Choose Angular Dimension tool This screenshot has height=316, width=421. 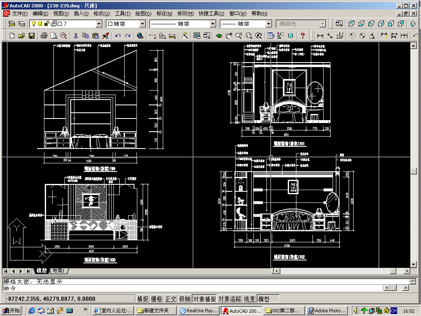[x=372, y=35]
